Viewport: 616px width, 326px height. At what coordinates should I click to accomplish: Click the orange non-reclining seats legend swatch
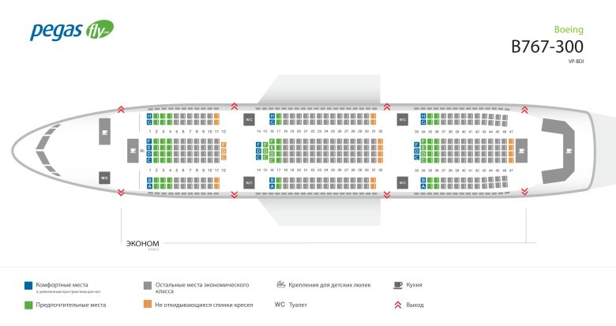point(147,304)
